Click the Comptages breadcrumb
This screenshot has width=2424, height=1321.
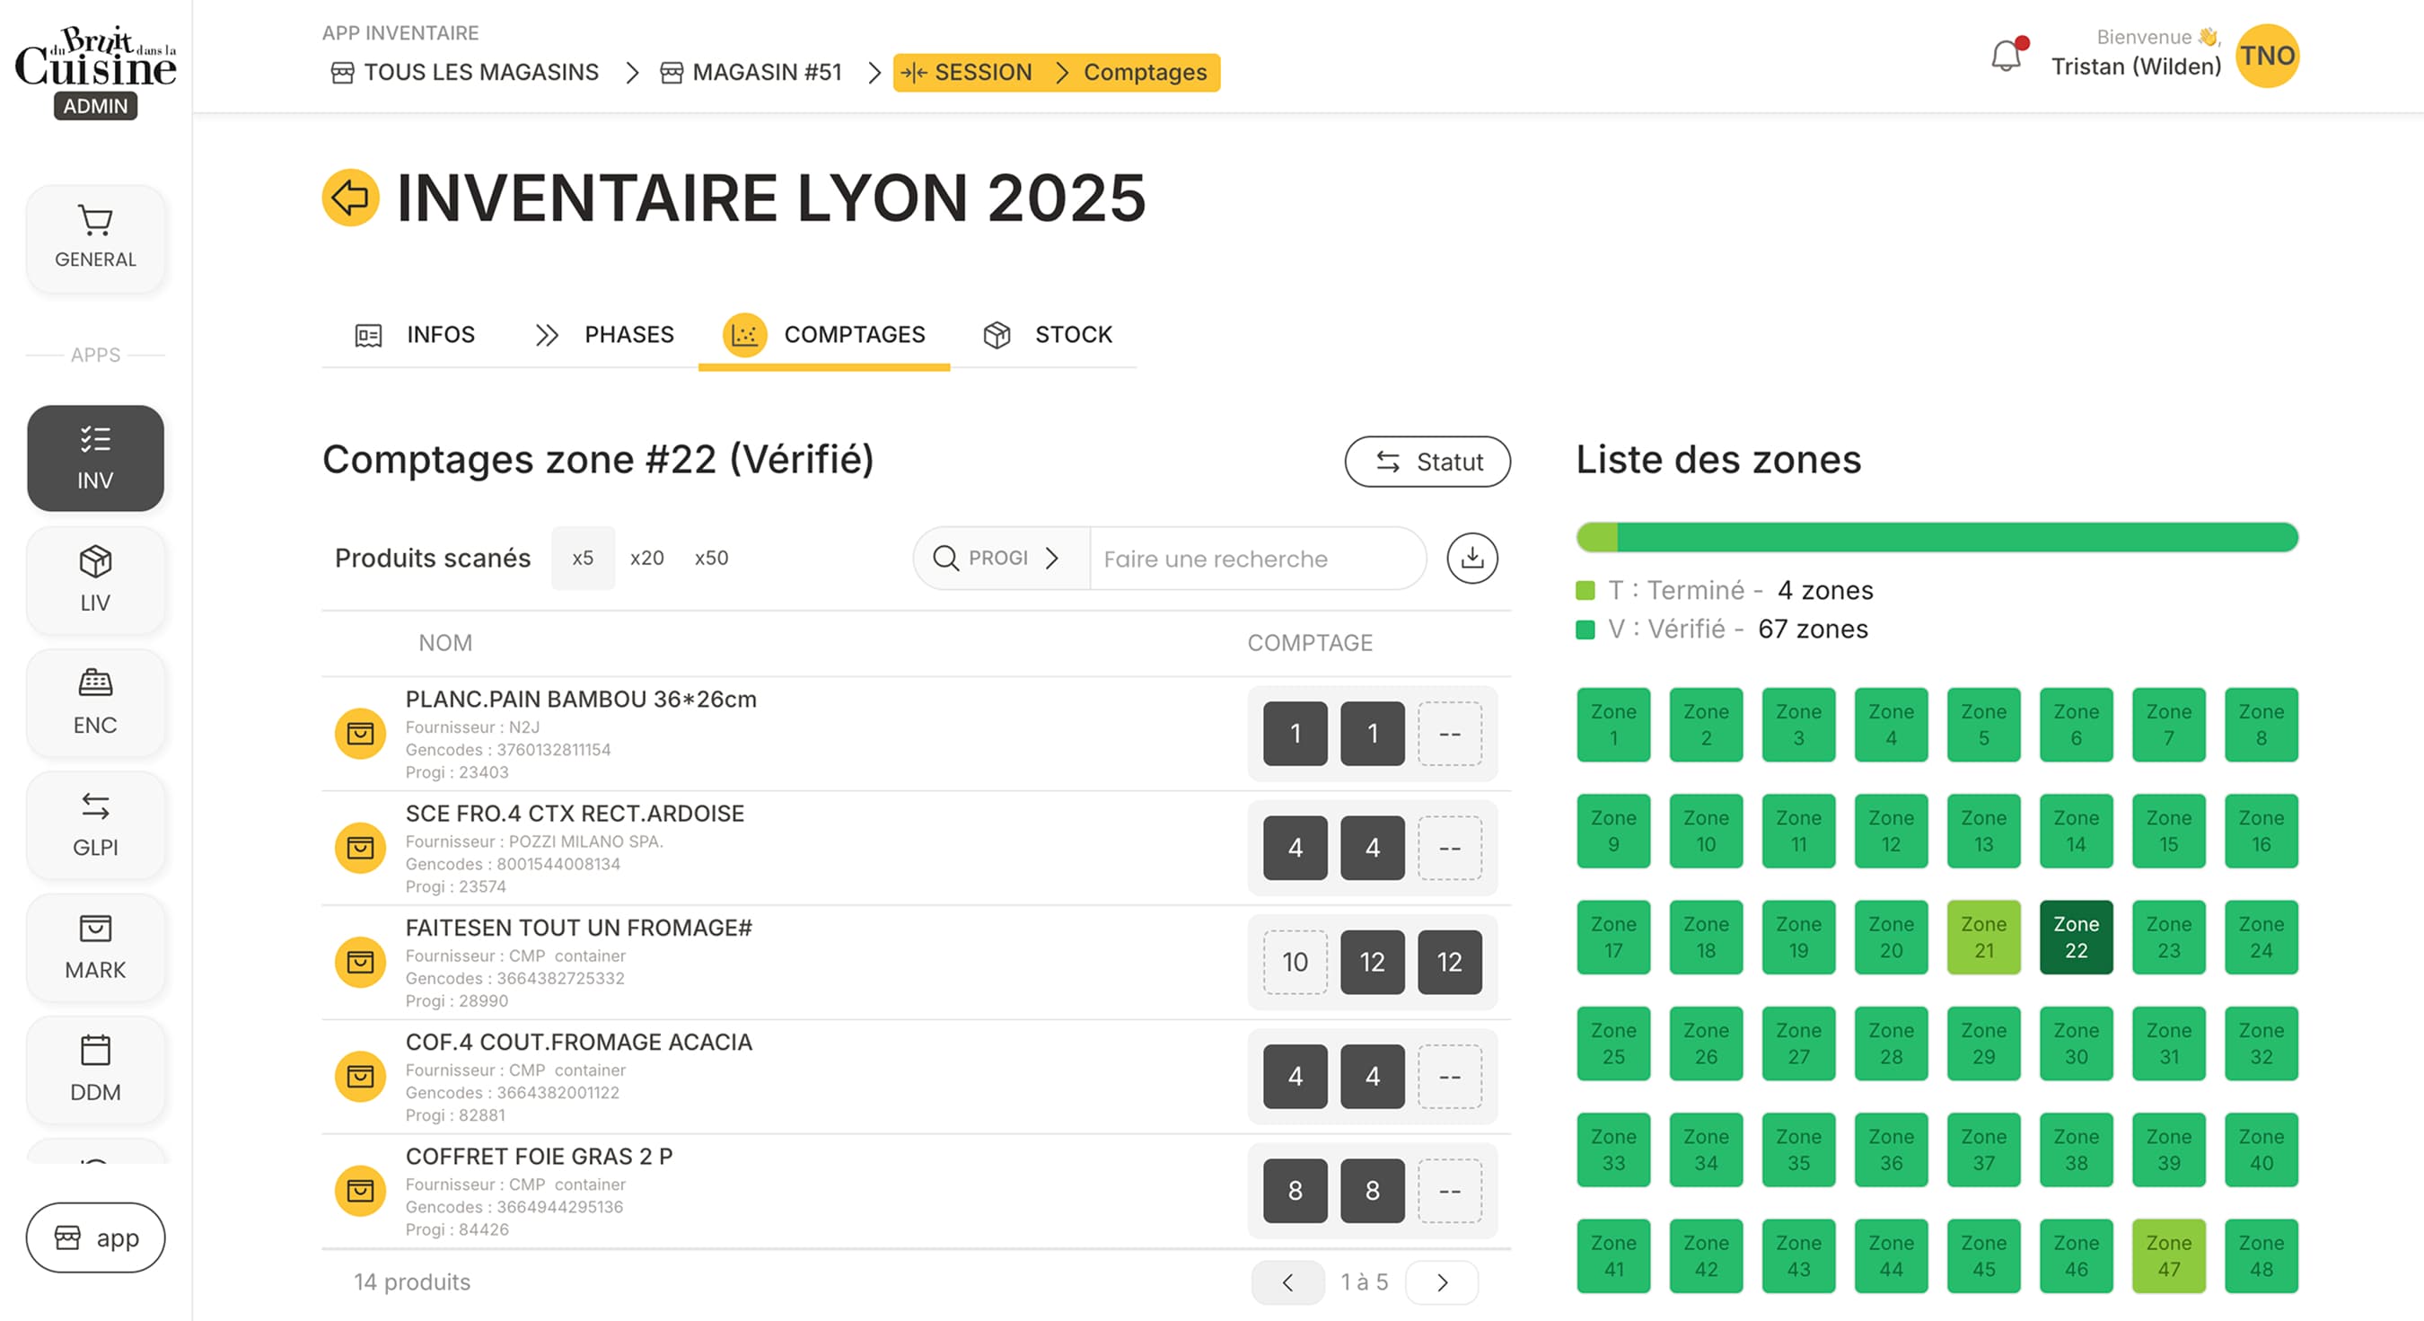(1145, 73)
